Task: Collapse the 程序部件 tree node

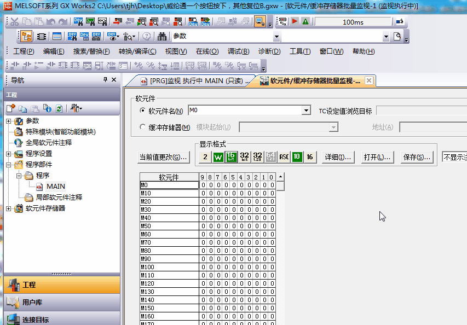Action: [9, 165]
